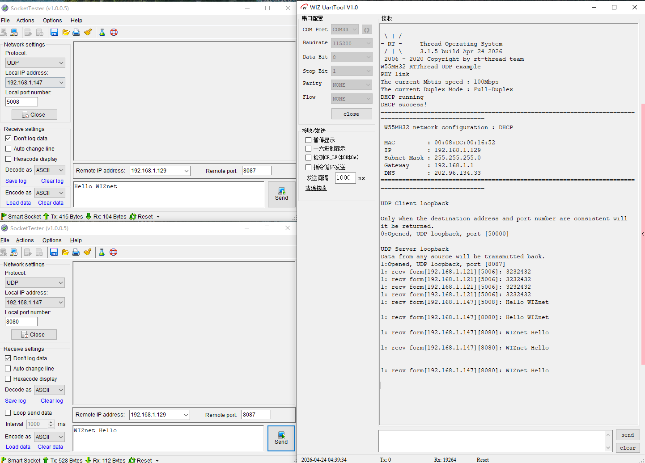This screenshot has width=645, height=463.
Task: Click Send button in upper SocketTester
Action: pos(282,194)
